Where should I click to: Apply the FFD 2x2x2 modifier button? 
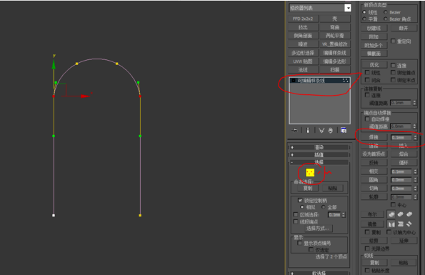tap(303, 19)
